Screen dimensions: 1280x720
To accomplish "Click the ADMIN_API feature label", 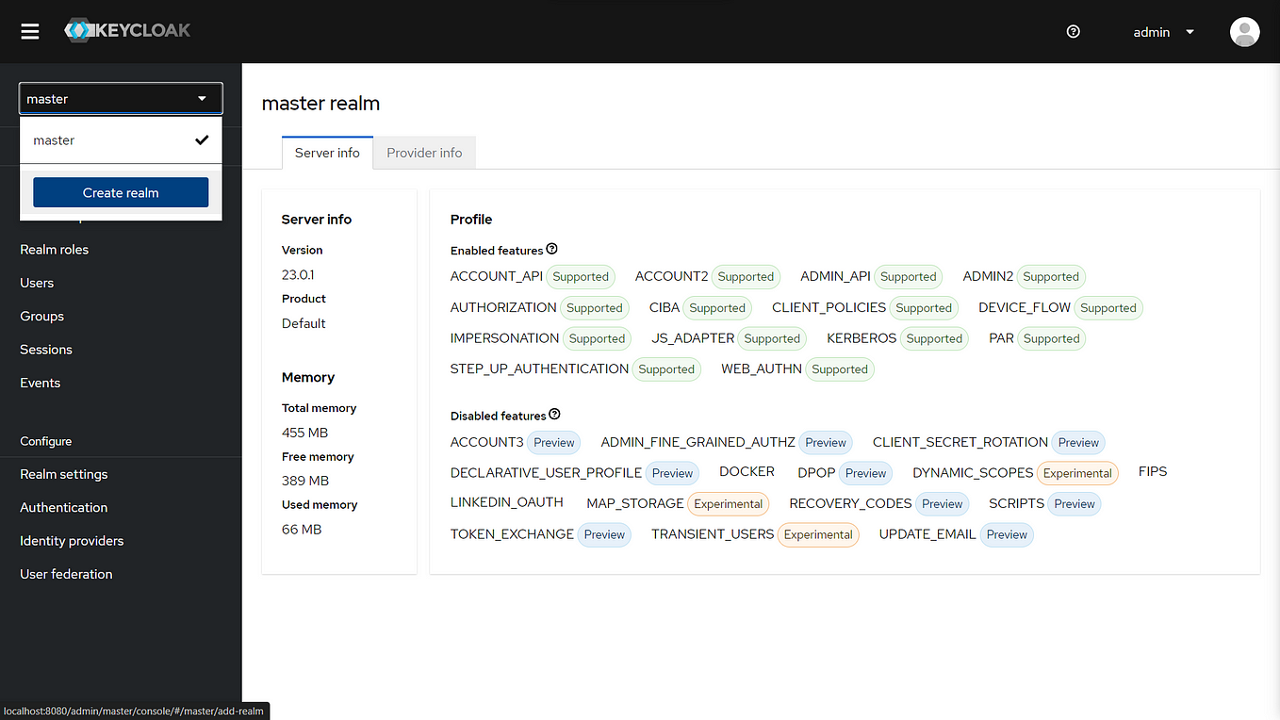I will pyautogui.click(x=835, y=276).
